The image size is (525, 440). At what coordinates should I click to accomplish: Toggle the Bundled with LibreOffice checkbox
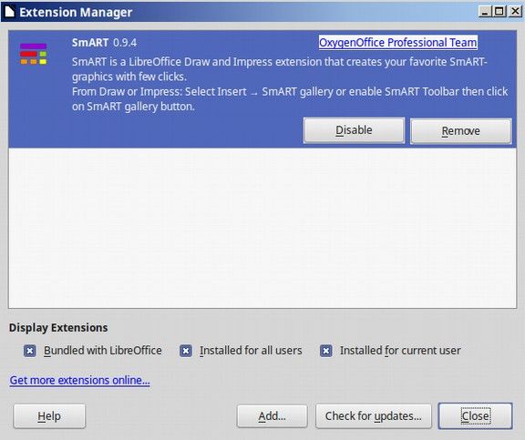pos(29,351)
